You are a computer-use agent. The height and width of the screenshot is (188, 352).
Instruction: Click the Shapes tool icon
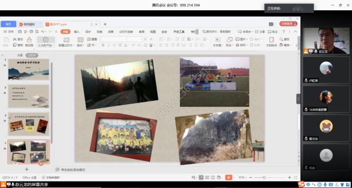point(229,40)
